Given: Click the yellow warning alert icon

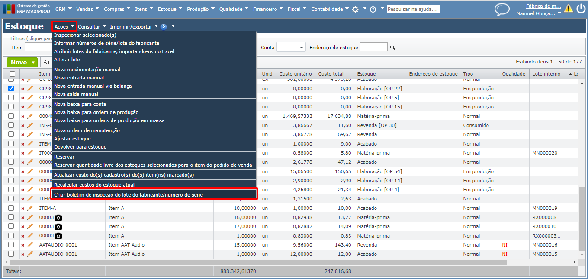Looking at the screenshot, I should [x=568, y=9].
